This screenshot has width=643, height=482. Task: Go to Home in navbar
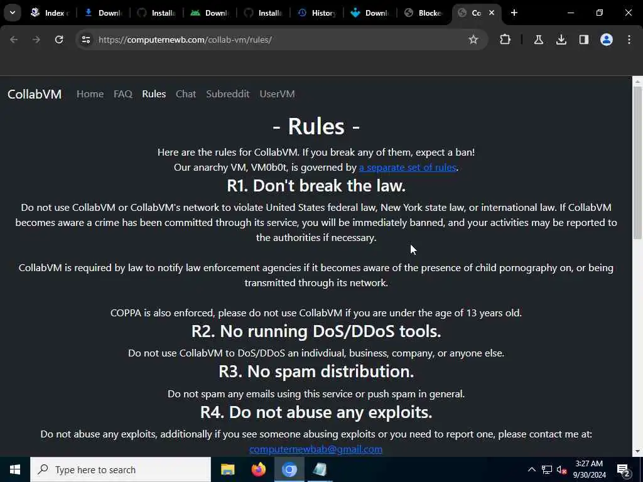click(x=90, y=94)
